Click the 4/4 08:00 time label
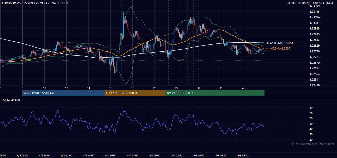337x158 pixels. (22, 155)
